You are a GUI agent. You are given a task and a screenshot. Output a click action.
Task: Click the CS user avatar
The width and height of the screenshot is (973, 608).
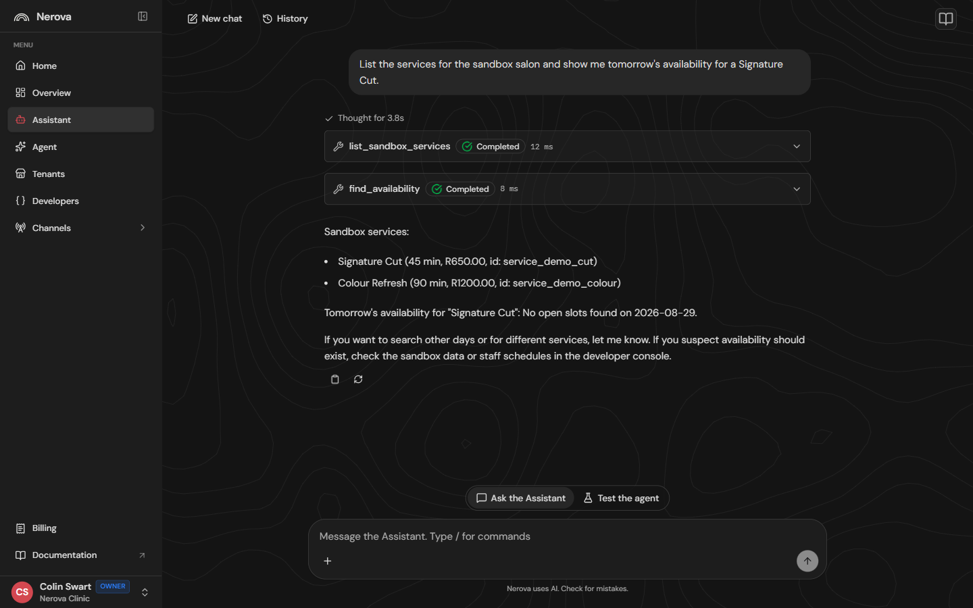pos(22,592)
